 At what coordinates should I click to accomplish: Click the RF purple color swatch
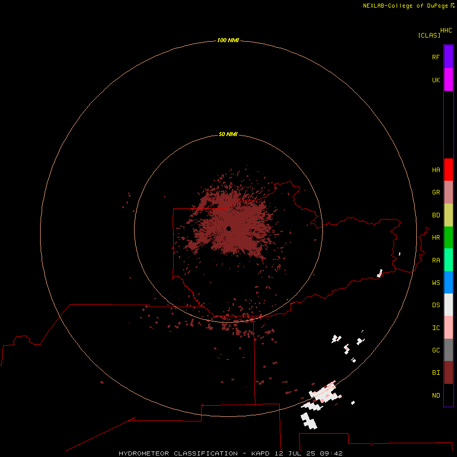[x=448, y=57]
